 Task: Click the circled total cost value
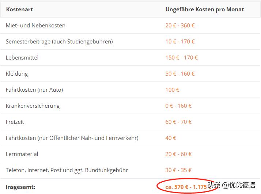(x=186, y=187)
